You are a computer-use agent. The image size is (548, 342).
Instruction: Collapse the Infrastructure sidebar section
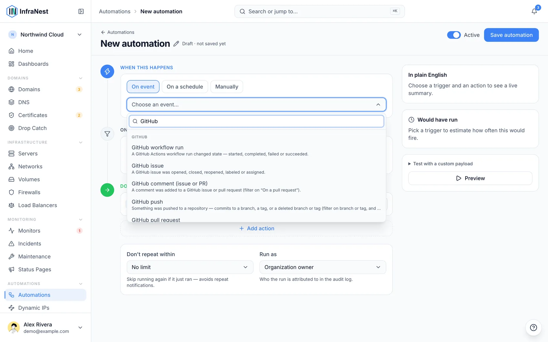81,142
